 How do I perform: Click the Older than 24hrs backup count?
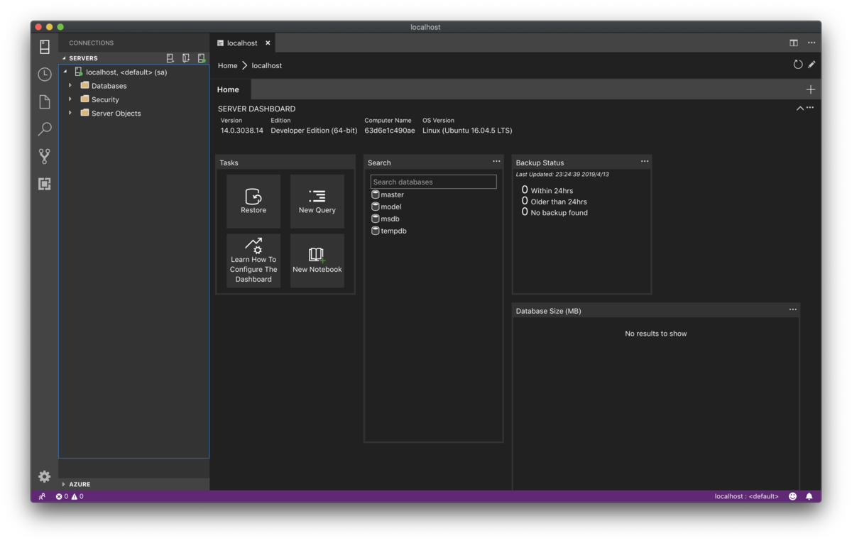[x=525, y=201]
